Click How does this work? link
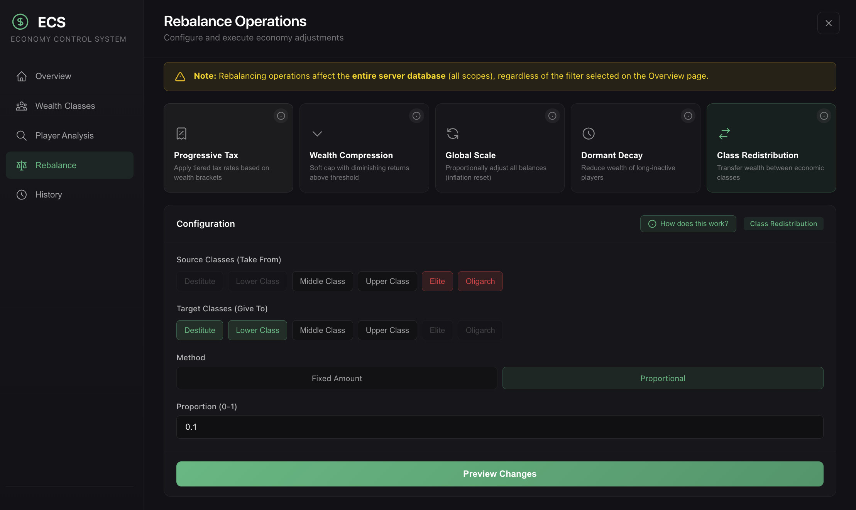The image size is (856, 510). pos(688,224)
